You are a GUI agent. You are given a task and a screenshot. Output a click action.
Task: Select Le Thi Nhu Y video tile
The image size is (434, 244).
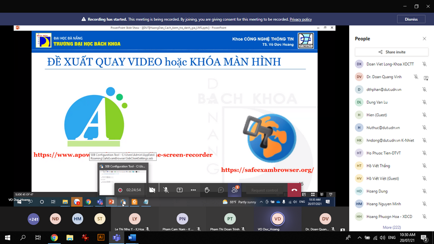tap(134, 219)
